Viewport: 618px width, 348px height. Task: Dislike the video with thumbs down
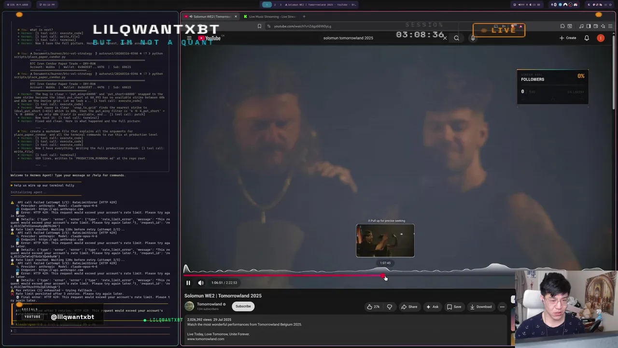coord(390,306)
